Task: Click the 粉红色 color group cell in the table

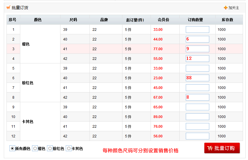Action: pyautogui.click(x=40, y=83)
